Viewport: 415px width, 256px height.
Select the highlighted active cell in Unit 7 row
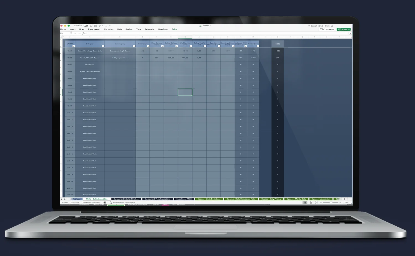(185, 92)
